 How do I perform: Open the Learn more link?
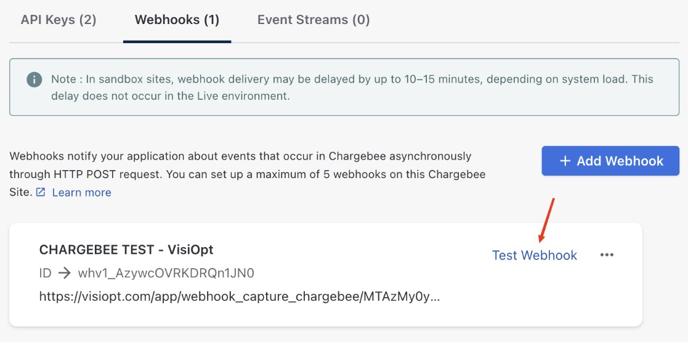click(82, 192)
